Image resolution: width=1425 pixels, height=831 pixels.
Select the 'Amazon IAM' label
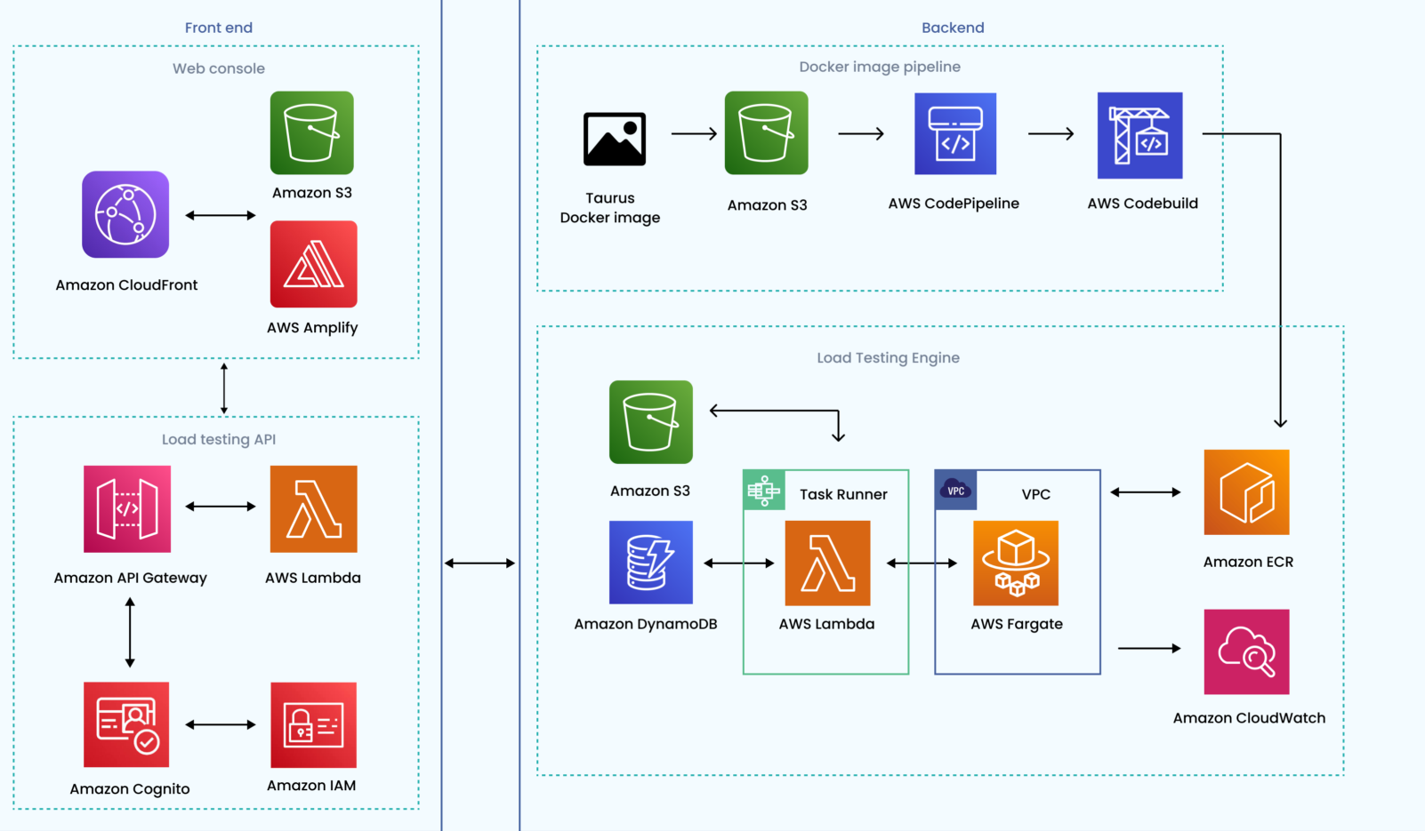311,786
